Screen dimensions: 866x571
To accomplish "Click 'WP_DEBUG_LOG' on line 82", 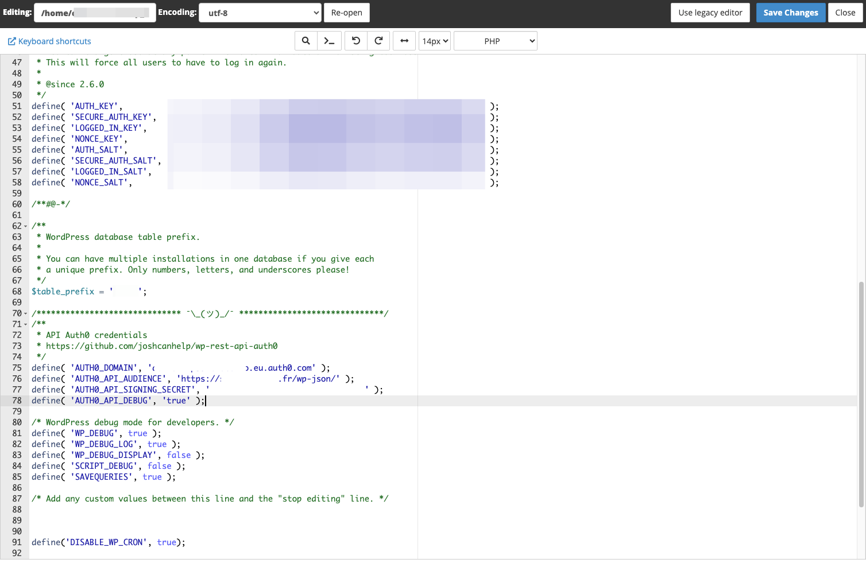I will pos(104,444).
